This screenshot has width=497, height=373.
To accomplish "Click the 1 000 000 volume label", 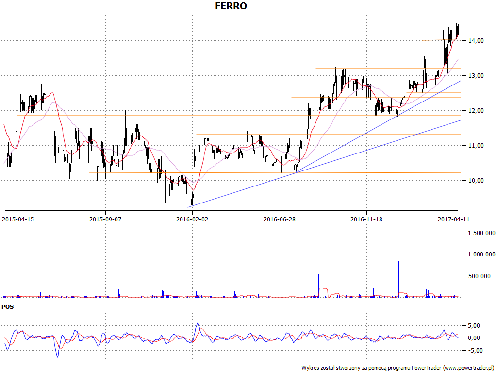I will pyautogui.click(x=482, y=254).
